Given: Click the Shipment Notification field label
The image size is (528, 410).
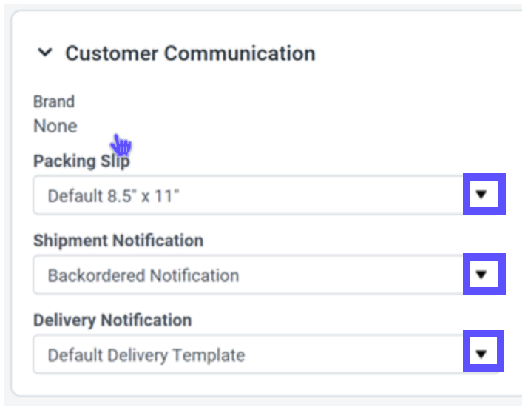Looking at the screenshot, I should 118,241.
